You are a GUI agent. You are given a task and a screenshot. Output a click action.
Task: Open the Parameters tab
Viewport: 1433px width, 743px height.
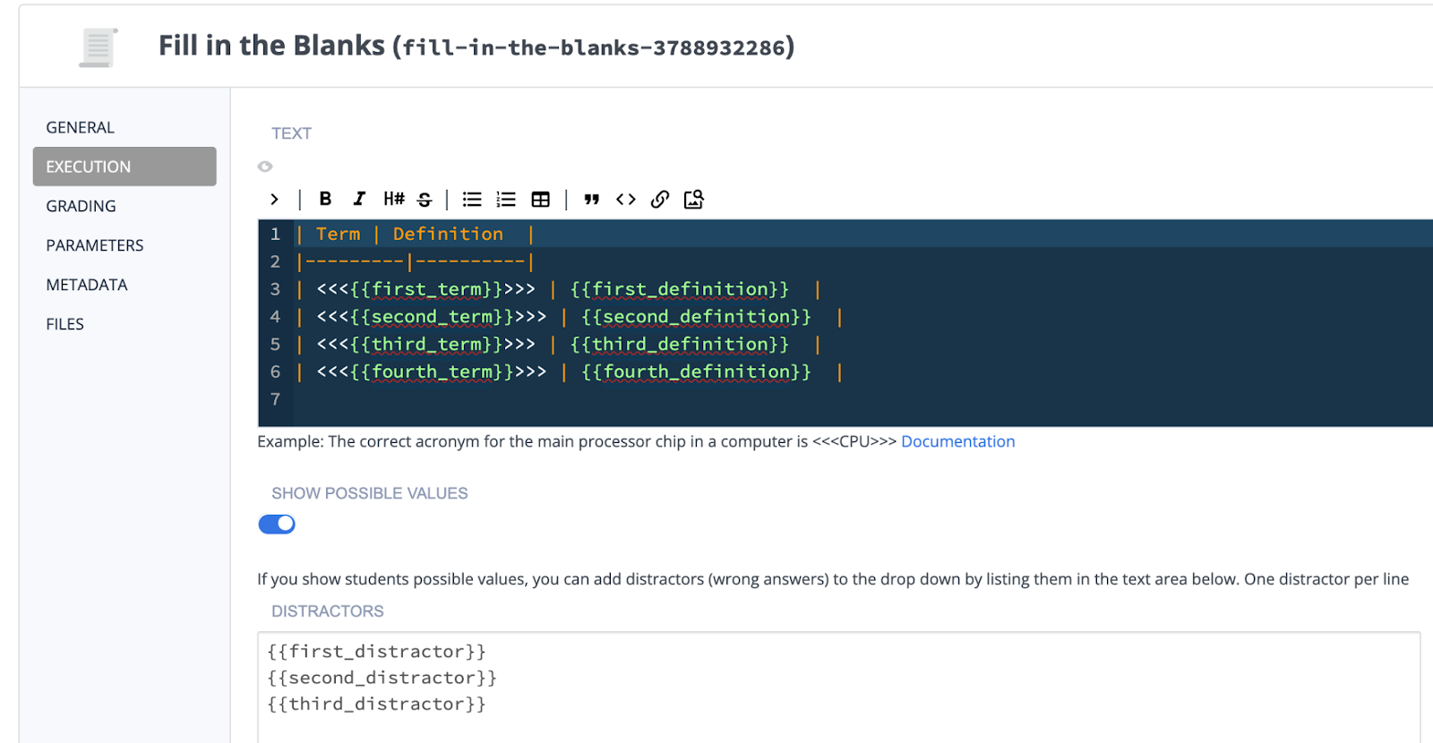[95, 245]
